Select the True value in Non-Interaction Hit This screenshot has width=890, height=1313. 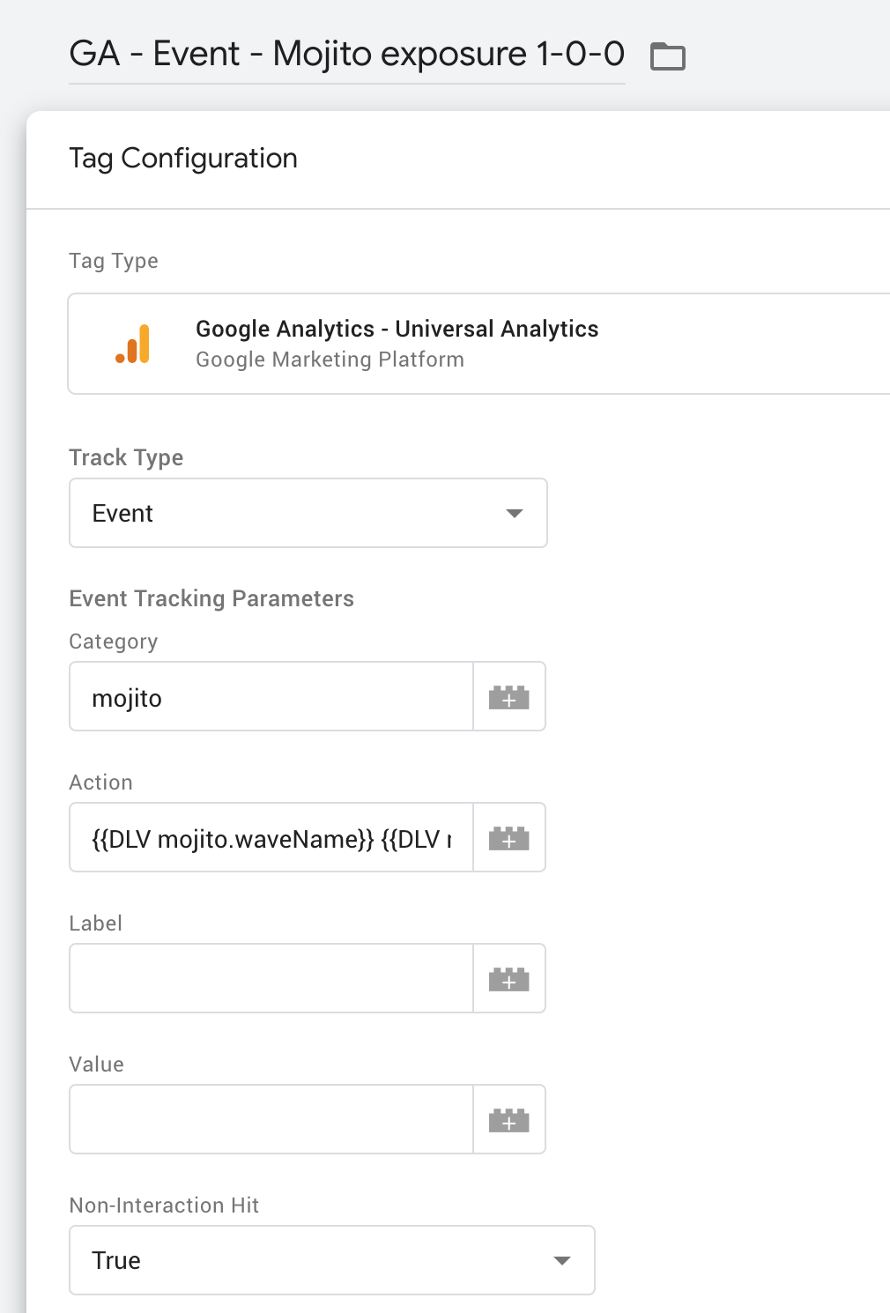pyautogui.click(x=114, y=1260)
